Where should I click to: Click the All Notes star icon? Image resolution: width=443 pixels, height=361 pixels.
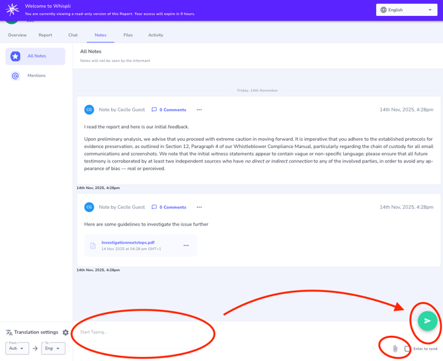pos(15,56)
